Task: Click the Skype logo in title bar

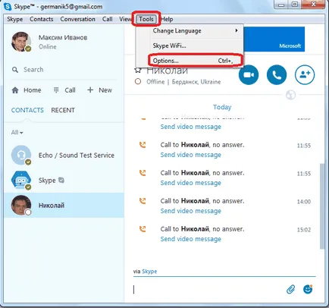Action: [x=8, y=7]
